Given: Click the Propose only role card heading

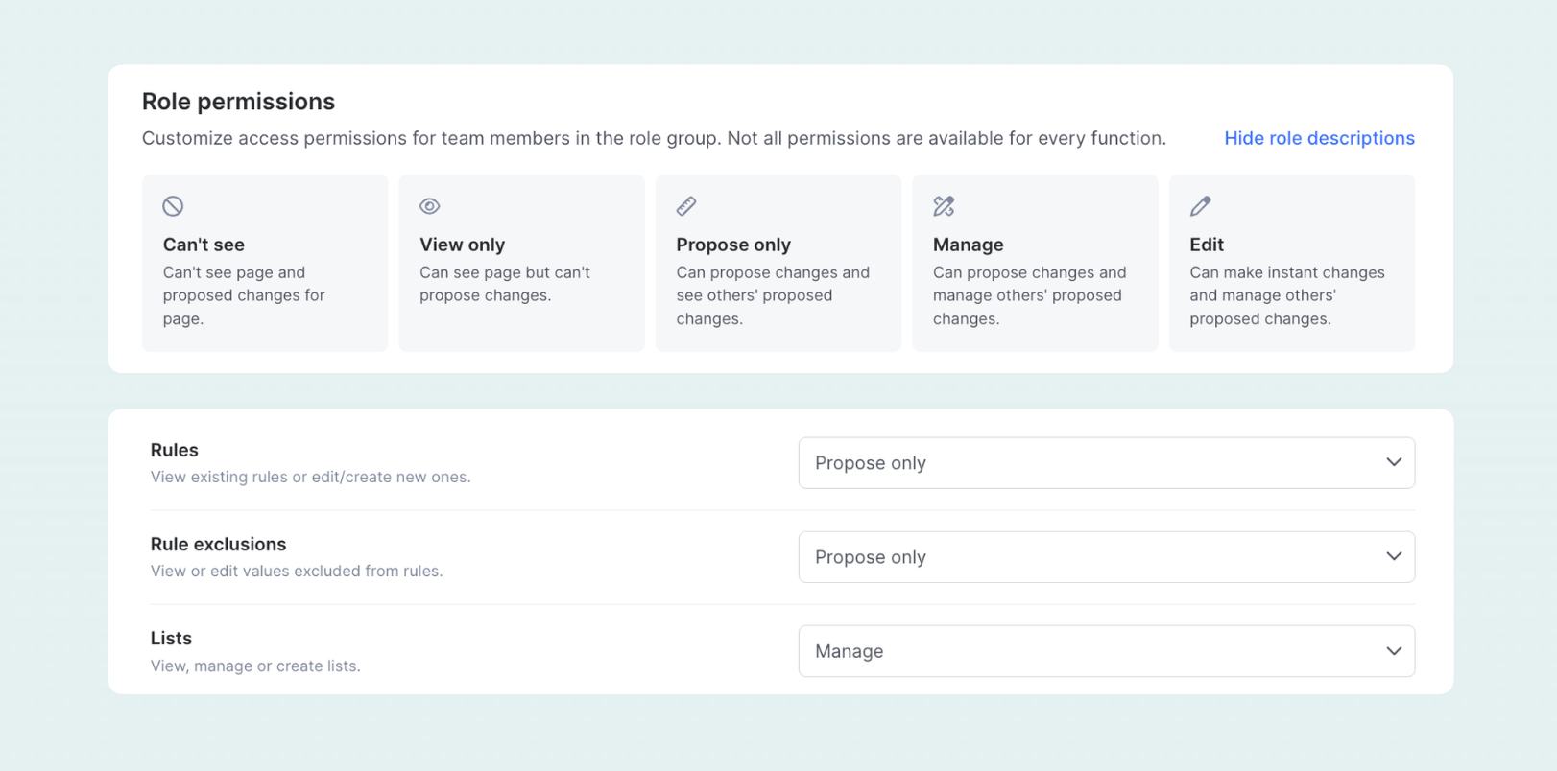Looking at the screenshot, I should tap(733, 245).
